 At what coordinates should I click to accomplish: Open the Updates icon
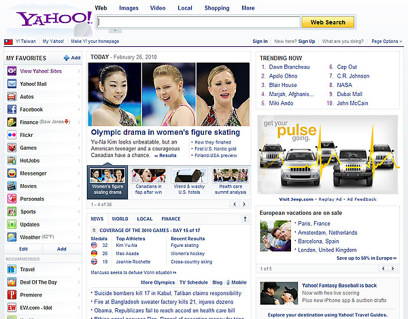tap(12, 224)
